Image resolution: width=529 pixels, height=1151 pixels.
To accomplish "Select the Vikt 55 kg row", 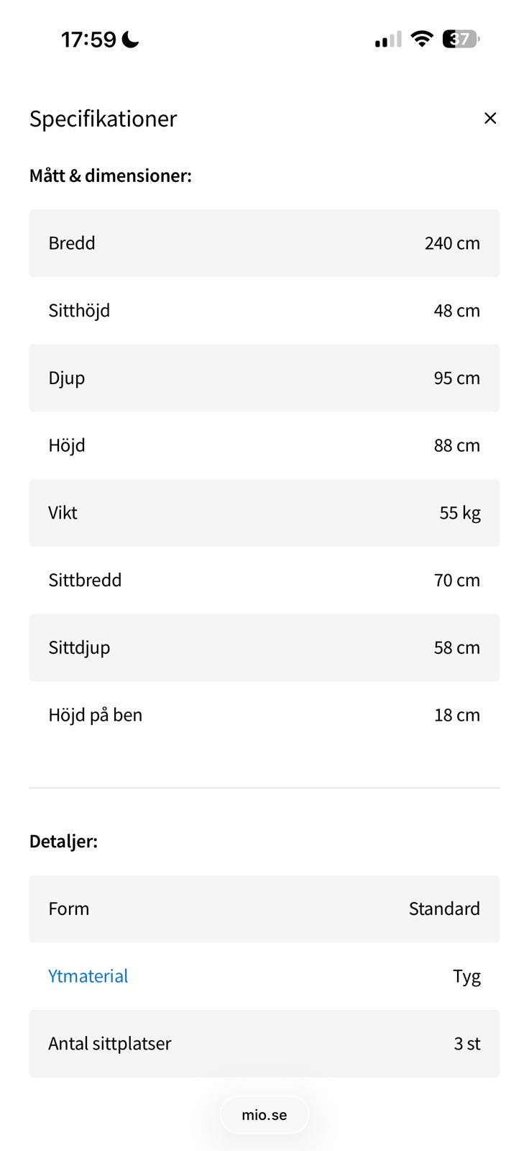I will [264, 513].
